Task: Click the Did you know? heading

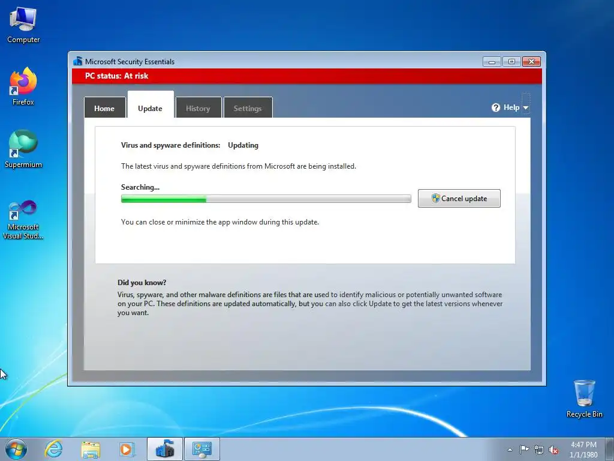Action: click(x=142, y=282)
